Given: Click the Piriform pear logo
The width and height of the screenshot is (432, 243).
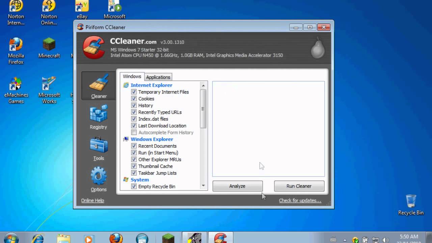Looking at the screenshot, I should [x=318, y=48].
